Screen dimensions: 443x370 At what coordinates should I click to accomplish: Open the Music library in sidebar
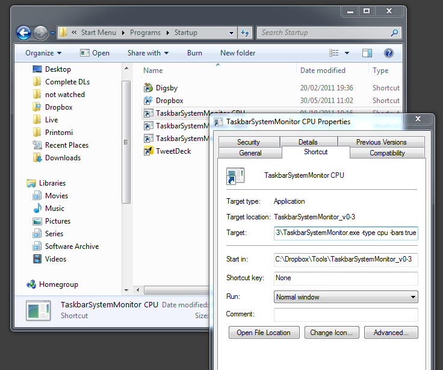pos(54,209)
